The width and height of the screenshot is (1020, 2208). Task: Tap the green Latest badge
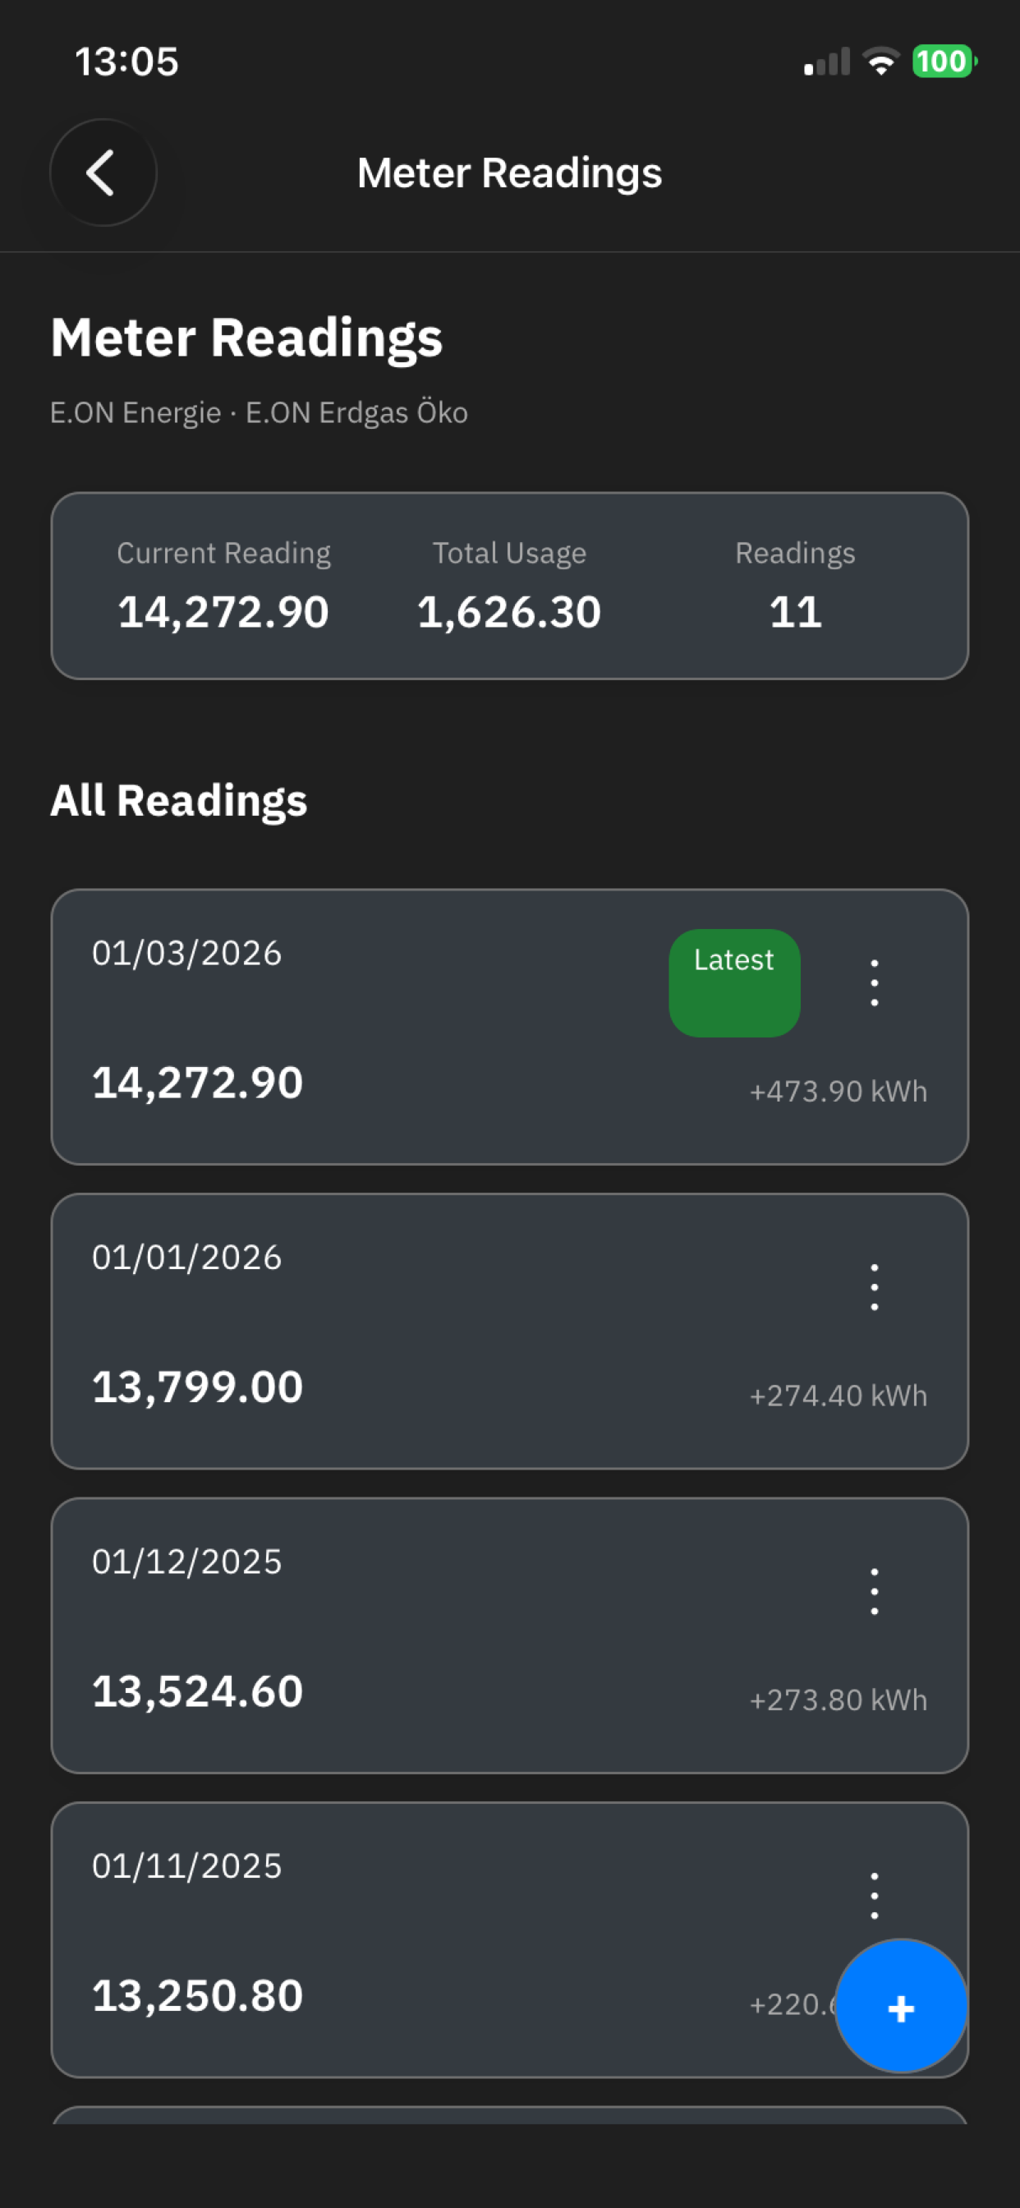pos(733,982)
